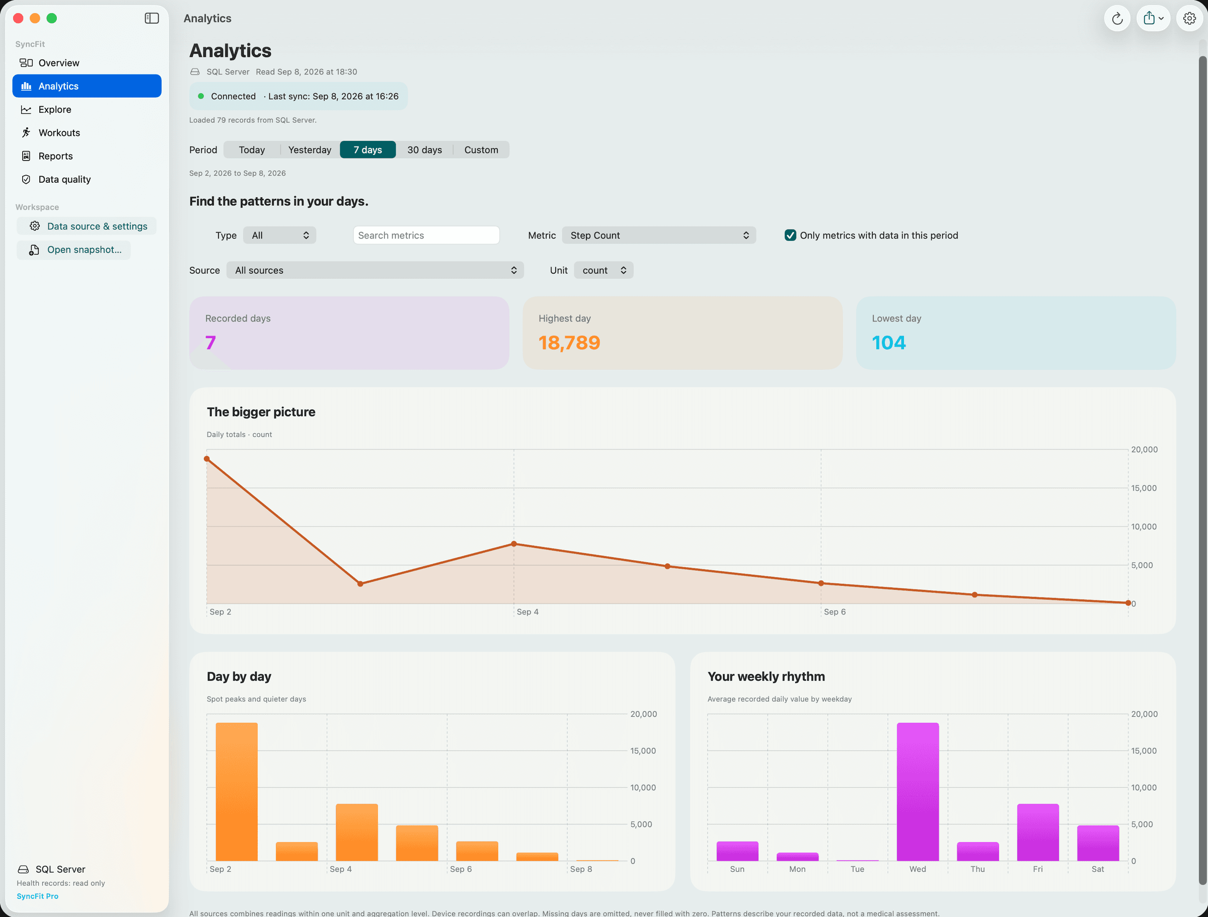
Task: Click the Open snapshot file icon
Action: point(34,250)
